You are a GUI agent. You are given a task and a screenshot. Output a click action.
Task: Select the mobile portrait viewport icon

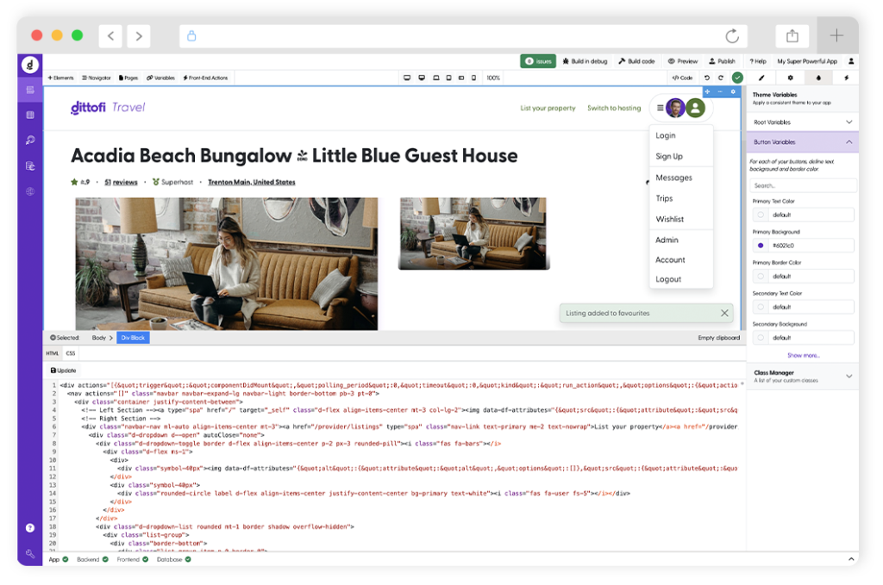pos(473,78)
